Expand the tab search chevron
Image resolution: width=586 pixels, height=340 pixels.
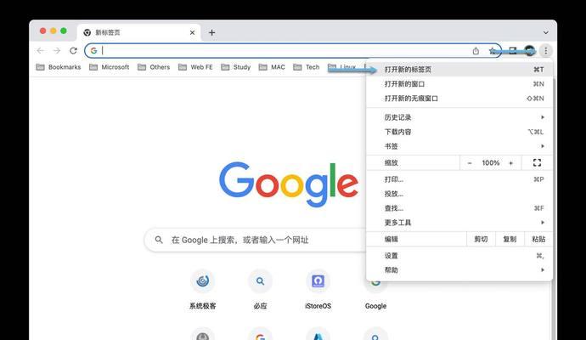click(545, 32)
